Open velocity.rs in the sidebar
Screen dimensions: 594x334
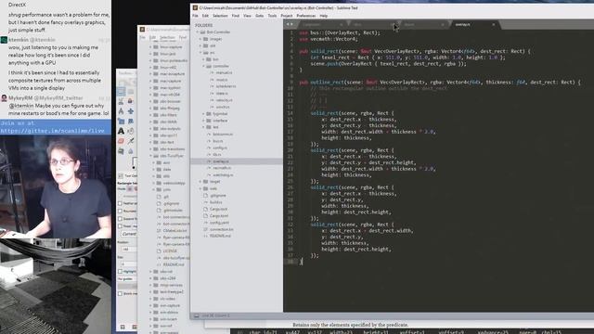click(x=225, y=100)
